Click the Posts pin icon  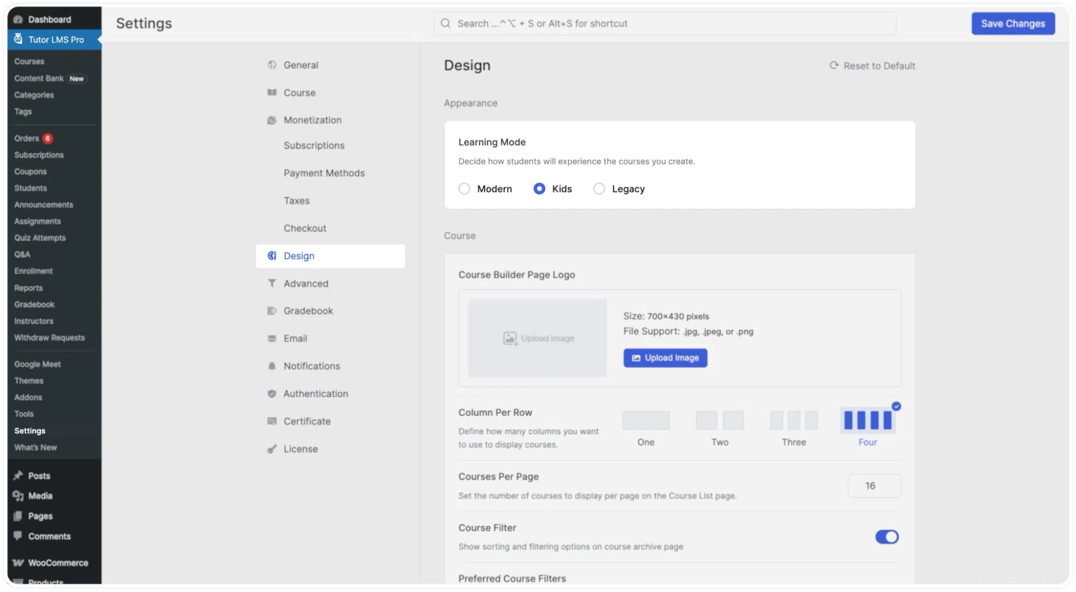point(18,475)
